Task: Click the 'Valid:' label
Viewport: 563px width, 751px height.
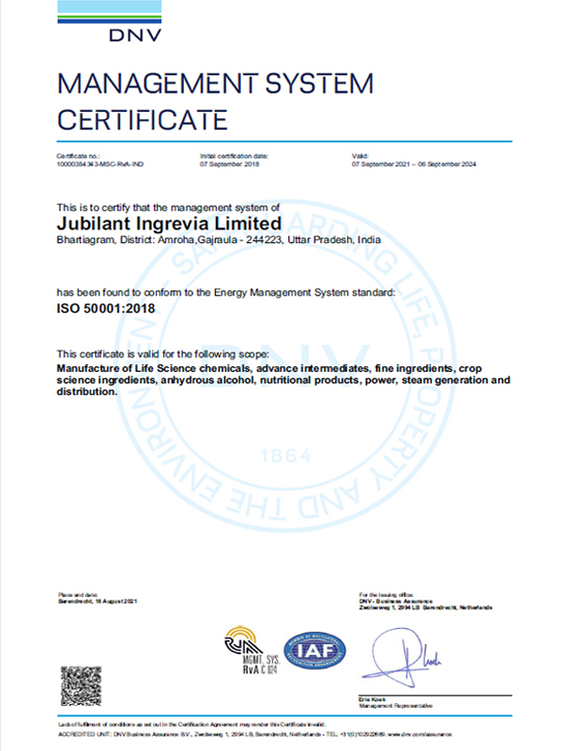Action: [360, 156]
